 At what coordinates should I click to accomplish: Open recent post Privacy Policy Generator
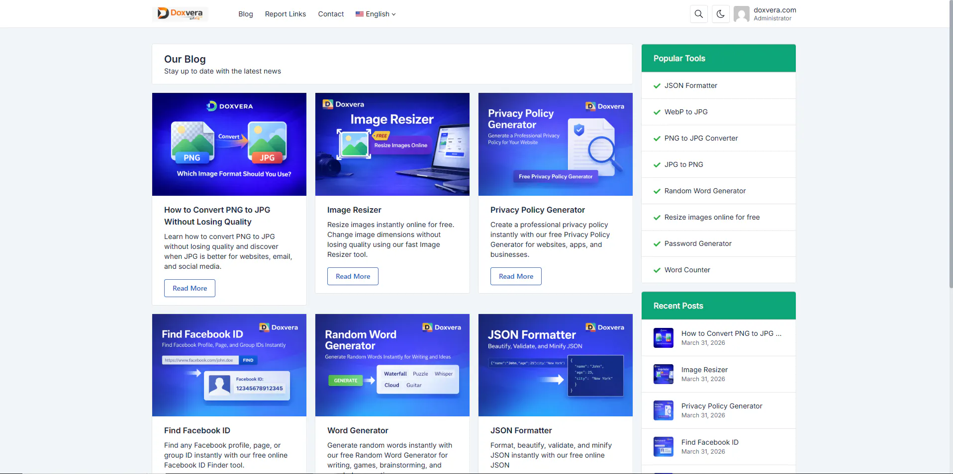tap(722, 406)
